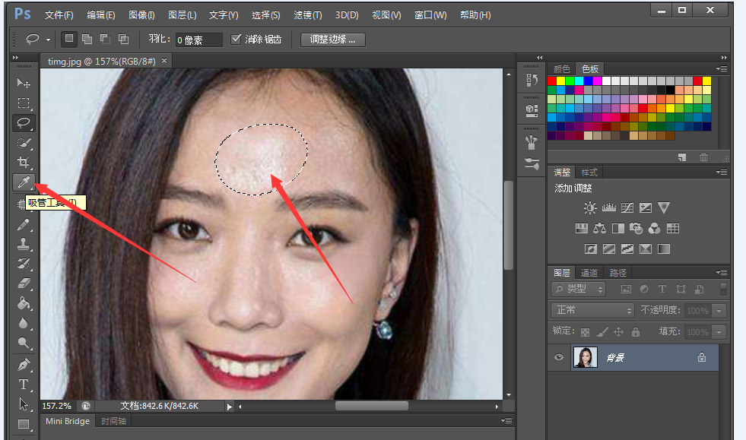This screenshot has height=440, width=746.
Task: Select the Eyedropper tool
Action: (x=24, y=182)
